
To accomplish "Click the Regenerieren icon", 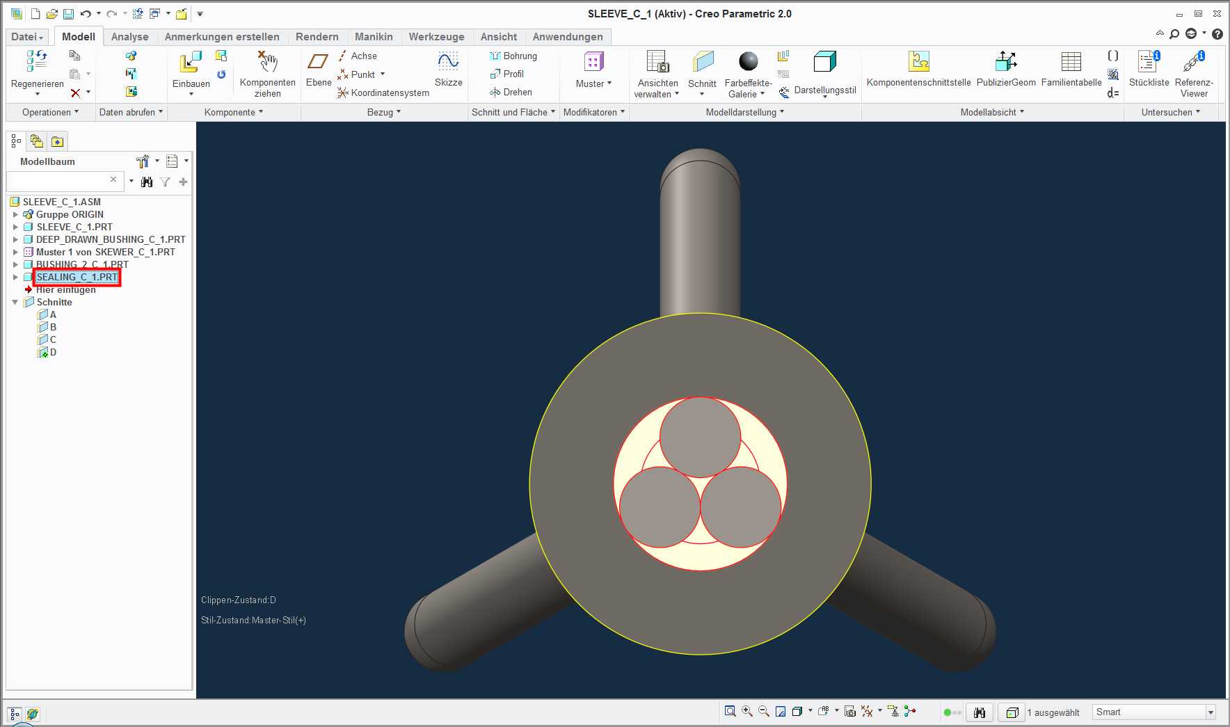I will (37, 61).
